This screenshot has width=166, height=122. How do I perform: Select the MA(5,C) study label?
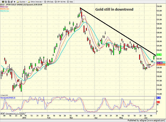coord(4,7)
